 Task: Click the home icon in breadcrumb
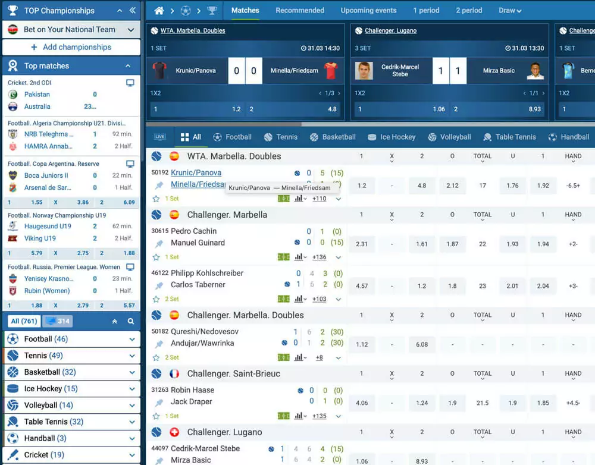[x=158, y=11]
